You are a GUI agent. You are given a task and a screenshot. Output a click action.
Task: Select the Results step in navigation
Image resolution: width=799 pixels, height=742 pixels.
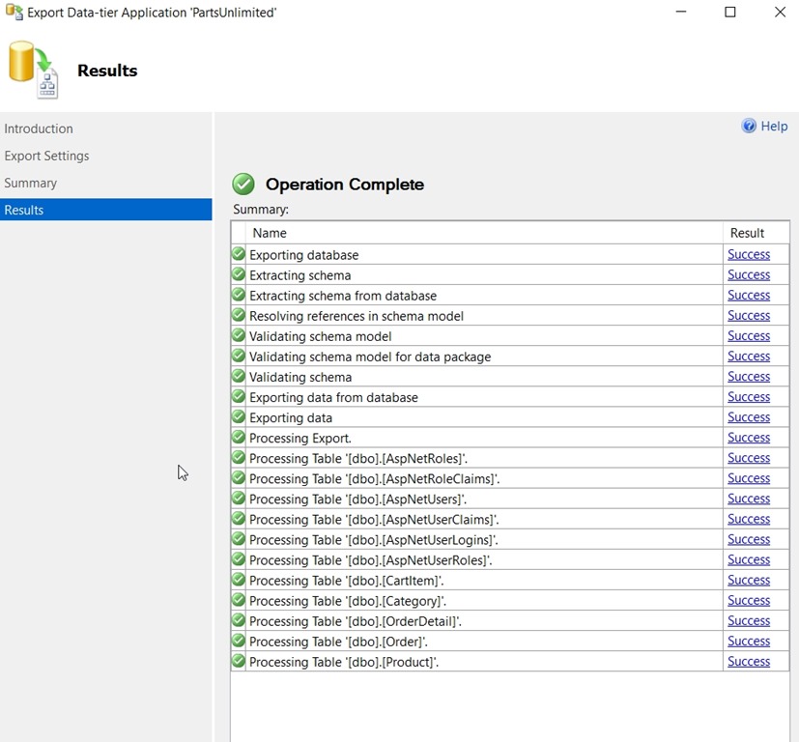click(24, 210)
